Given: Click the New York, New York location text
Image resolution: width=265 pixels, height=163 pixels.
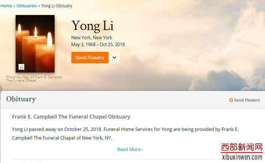Looking at the screenshot, I should [92, 37].
